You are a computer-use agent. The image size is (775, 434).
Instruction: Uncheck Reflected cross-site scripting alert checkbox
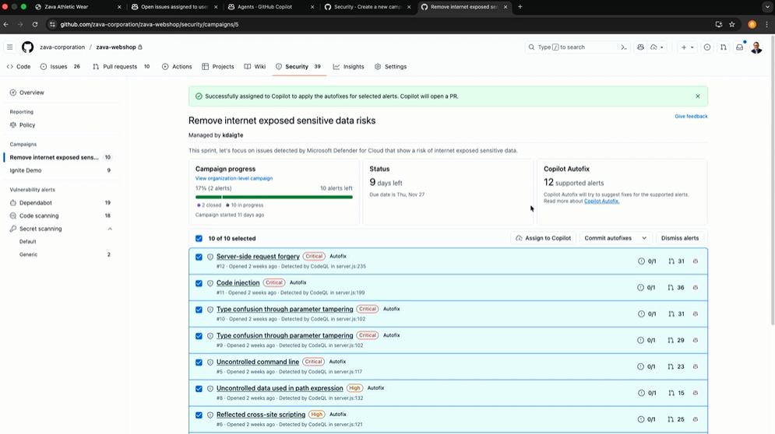tap(199, 415)
